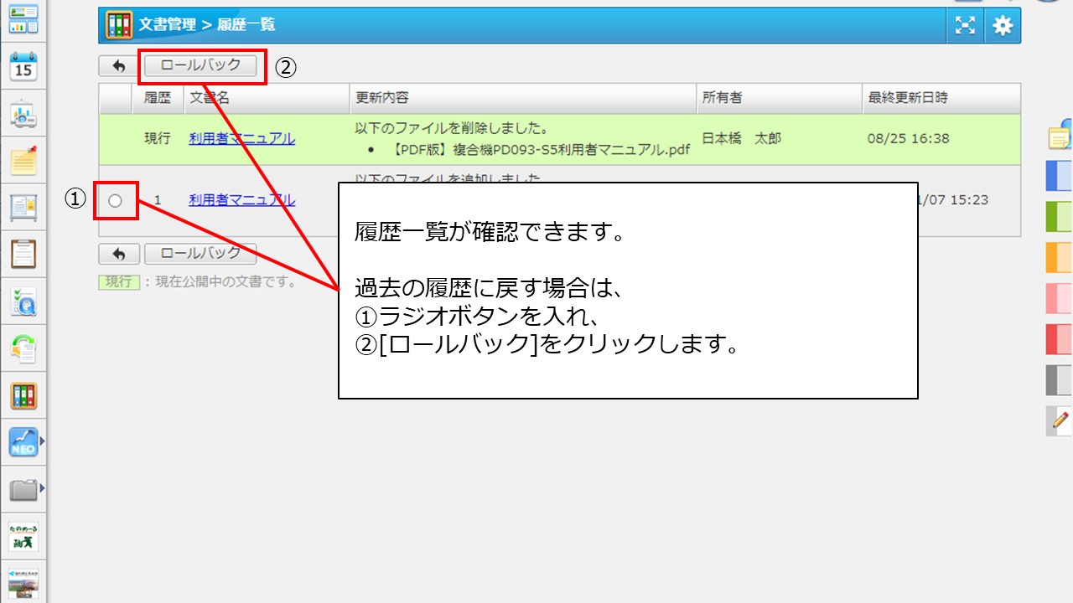This screenshot has height=603, width=1073.
Task: Click the 現行 label in the green row
Action: point(158,139)
